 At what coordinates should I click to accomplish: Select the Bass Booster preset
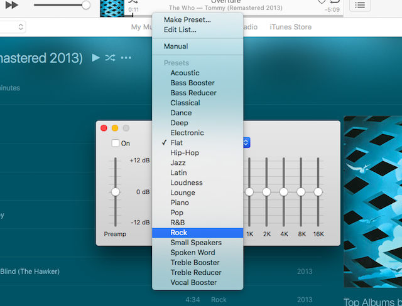pos(192,83)
